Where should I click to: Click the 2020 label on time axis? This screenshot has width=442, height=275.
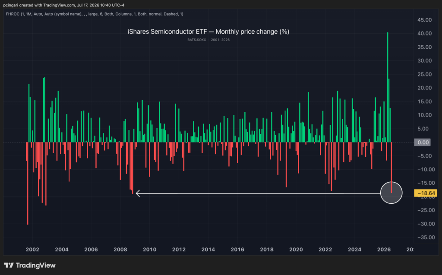(296, 250)
